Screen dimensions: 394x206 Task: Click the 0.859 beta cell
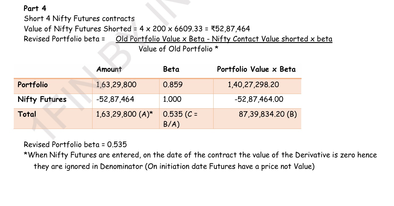173,85
